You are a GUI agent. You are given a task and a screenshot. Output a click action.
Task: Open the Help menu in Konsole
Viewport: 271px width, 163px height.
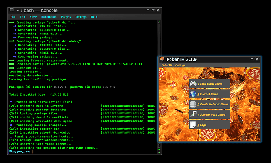click(94, 17)
